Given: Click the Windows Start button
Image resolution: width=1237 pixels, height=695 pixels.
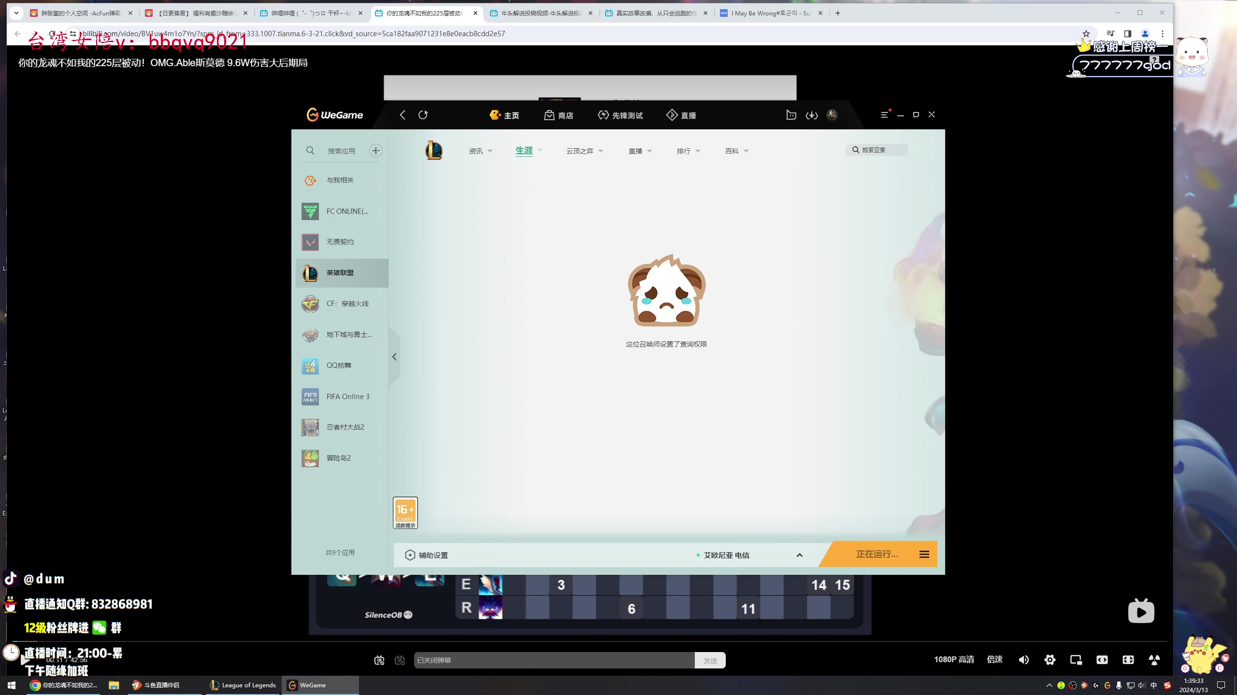Looking at the screenshot, I should click(x=12, y=685).
